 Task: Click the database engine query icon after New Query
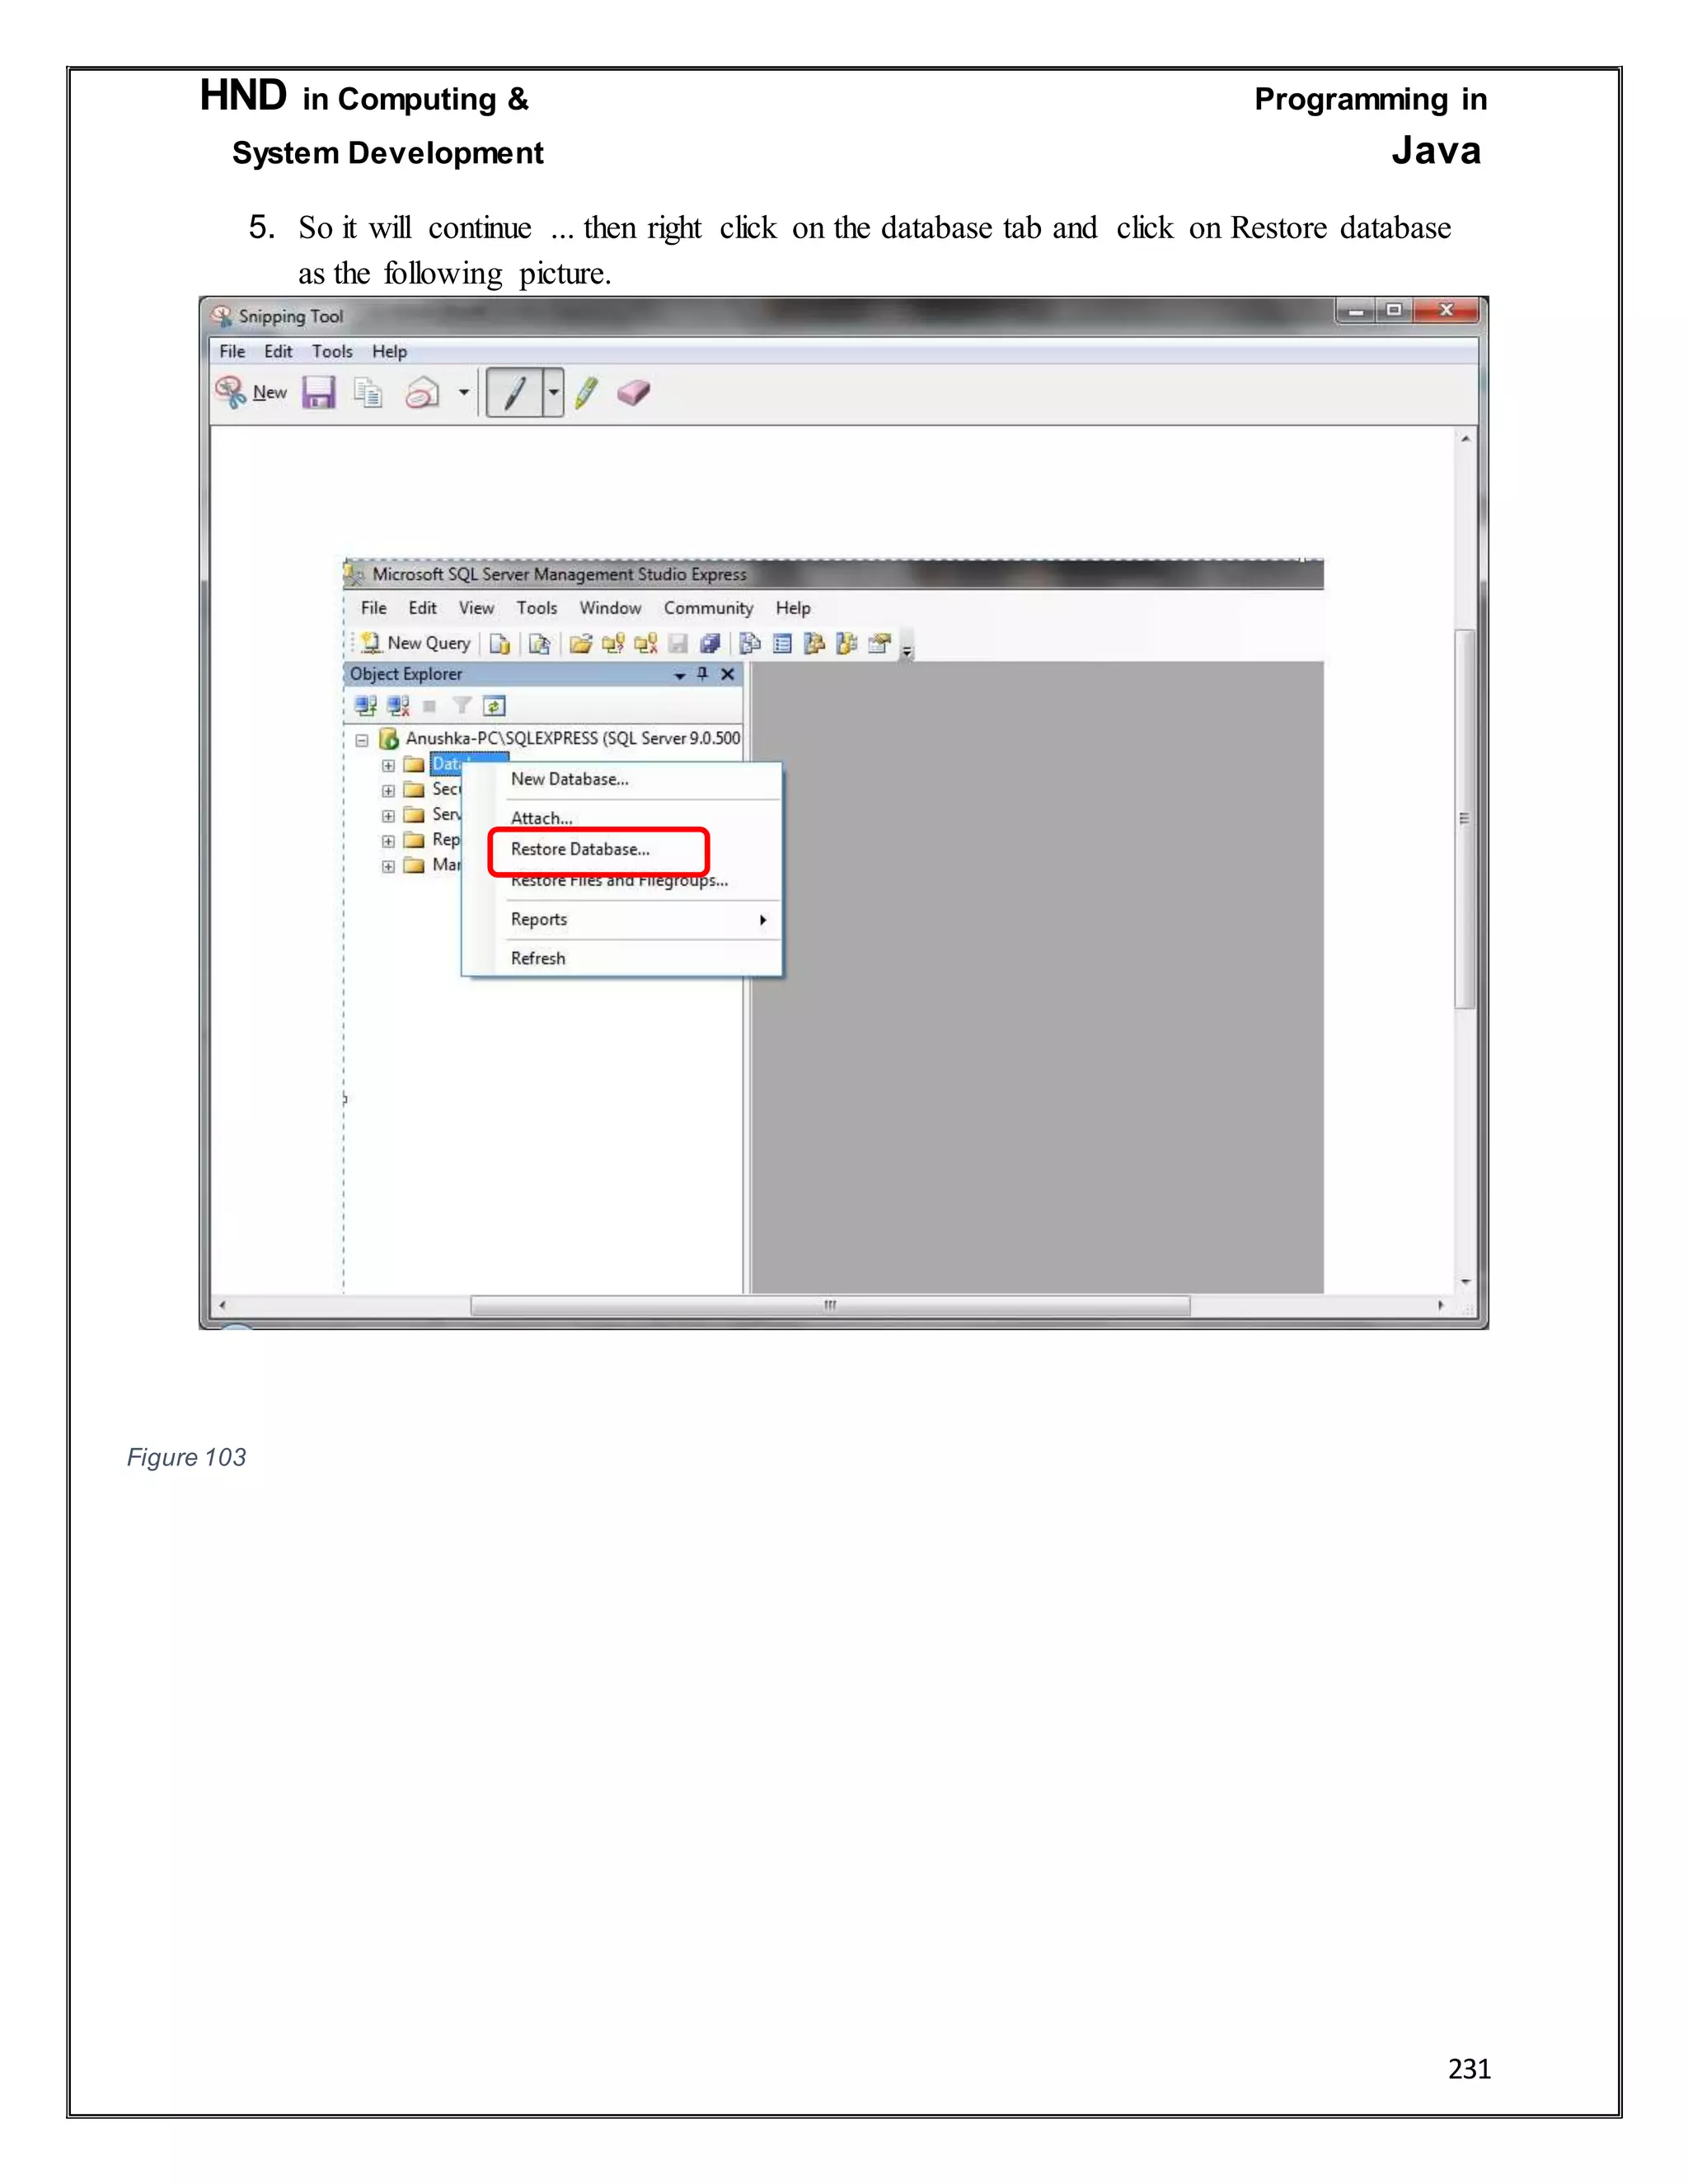(500, 644)
